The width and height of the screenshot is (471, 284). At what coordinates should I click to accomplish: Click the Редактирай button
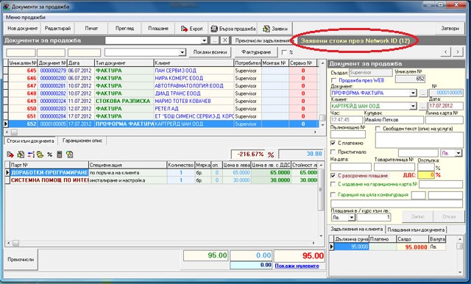point(57,29)
